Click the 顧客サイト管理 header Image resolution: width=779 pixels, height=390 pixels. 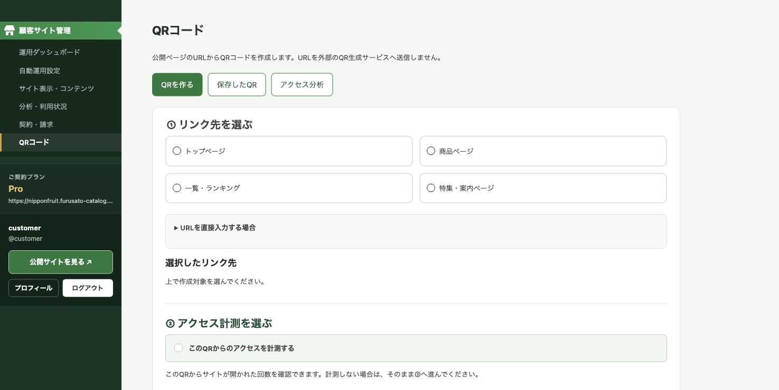pyautogui.click(x=61, y=31)
